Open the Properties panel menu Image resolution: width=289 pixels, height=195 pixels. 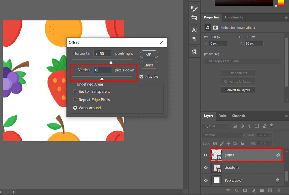[286, 18]
